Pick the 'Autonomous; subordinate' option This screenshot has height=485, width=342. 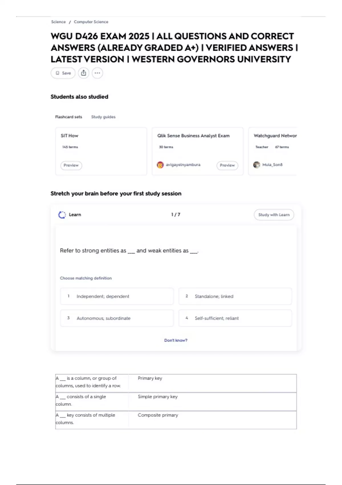[x=117, y=318]
